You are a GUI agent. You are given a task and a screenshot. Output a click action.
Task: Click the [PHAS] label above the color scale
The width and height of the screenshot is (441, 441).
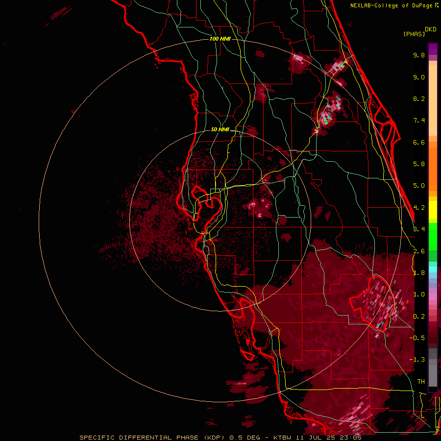[414, 34]
